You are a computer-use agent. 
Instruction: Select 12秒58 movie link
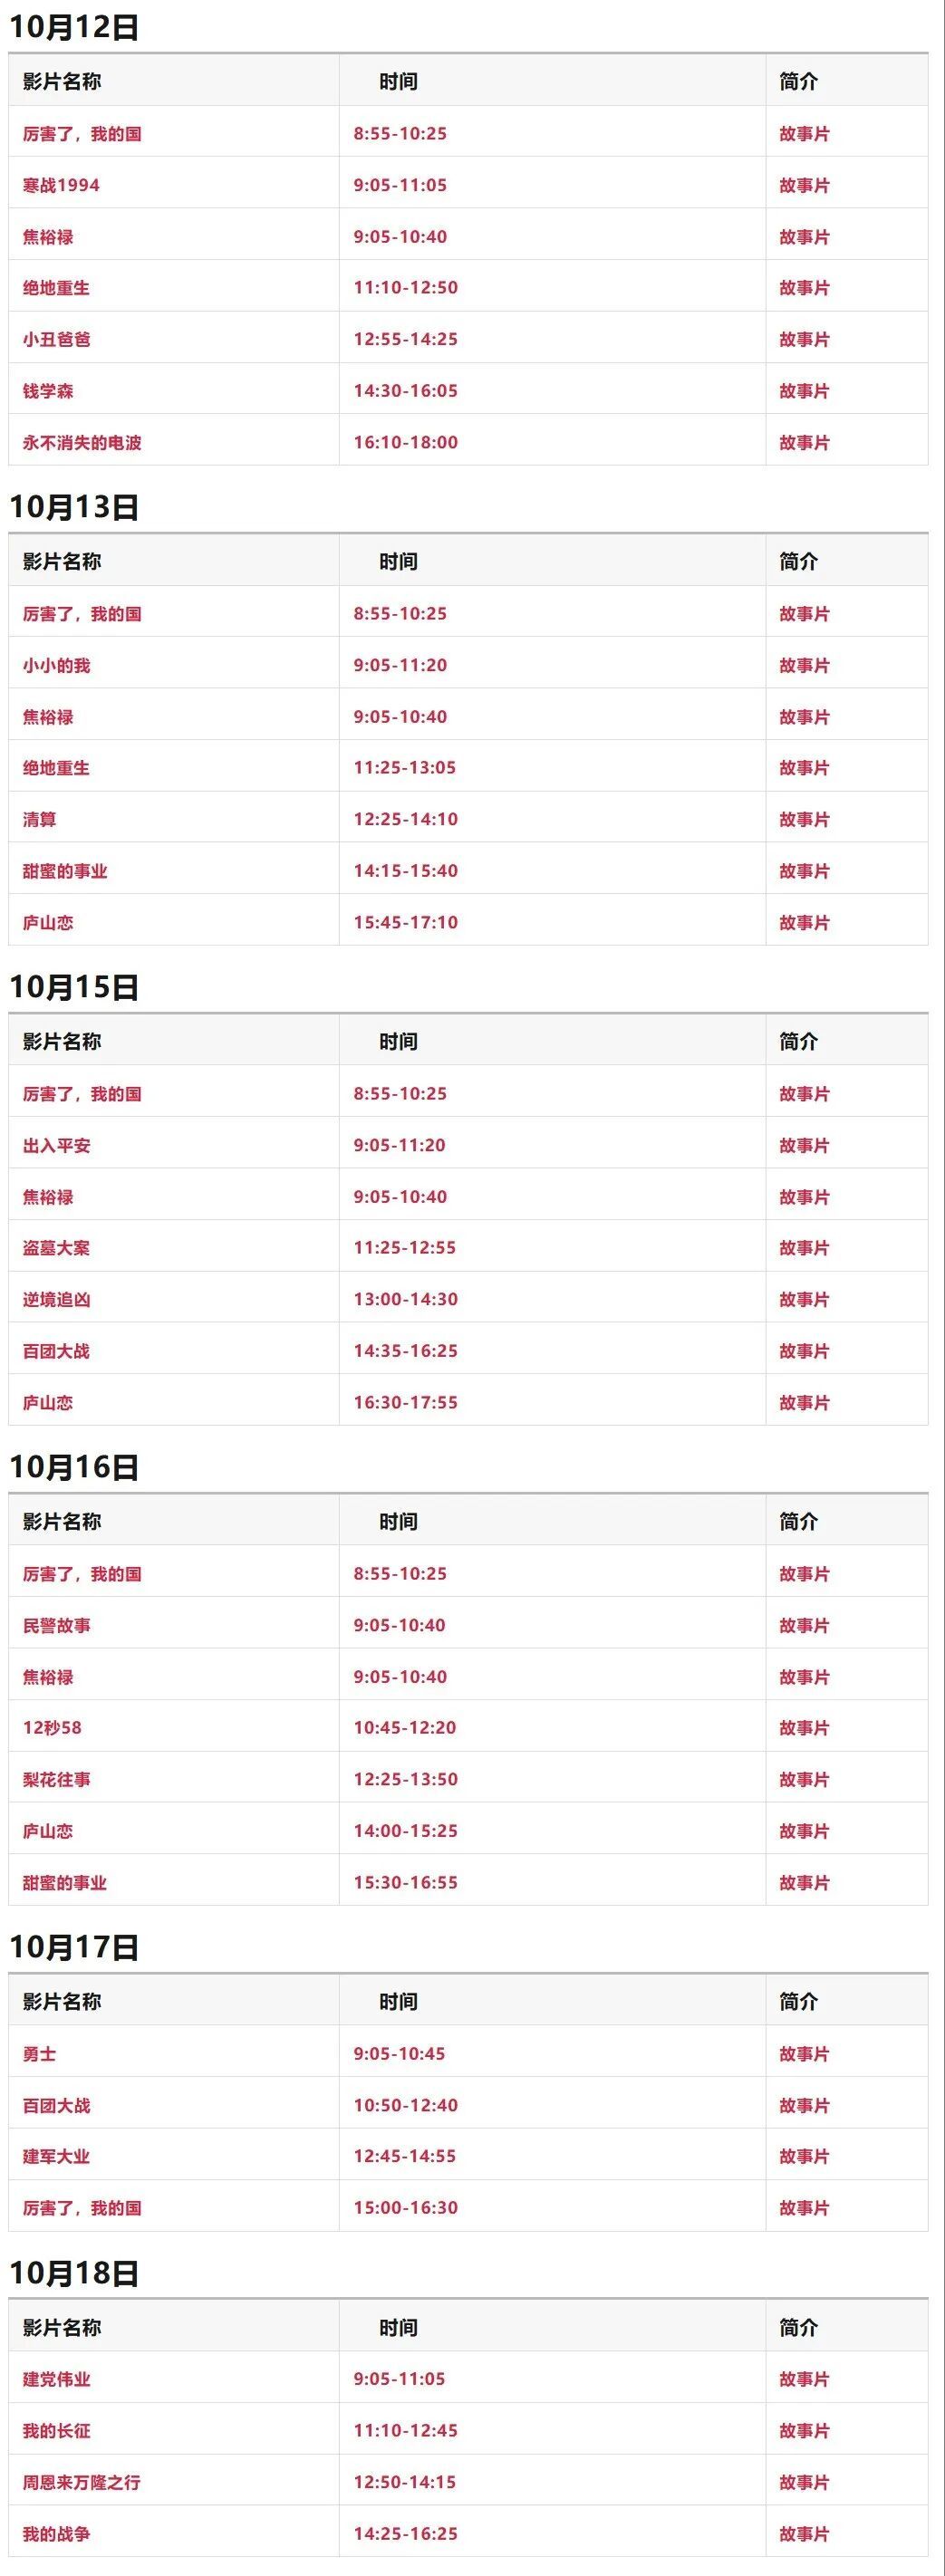pos(52,1727)
